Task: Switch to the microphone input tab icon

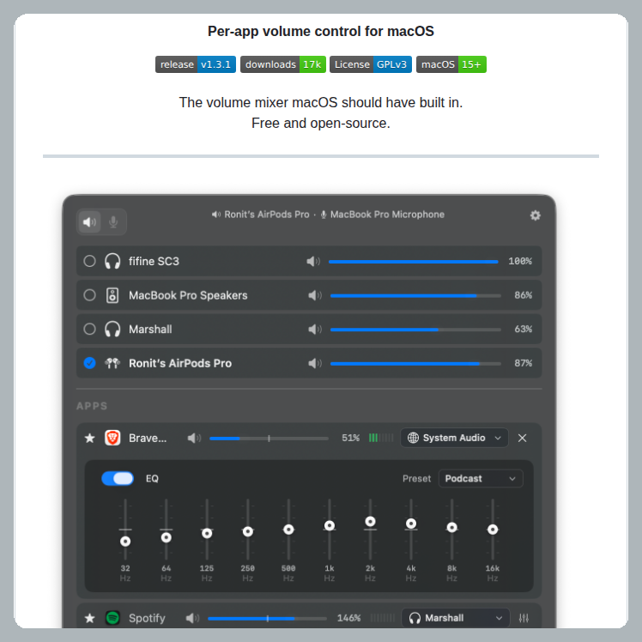Action: [113, 222]
